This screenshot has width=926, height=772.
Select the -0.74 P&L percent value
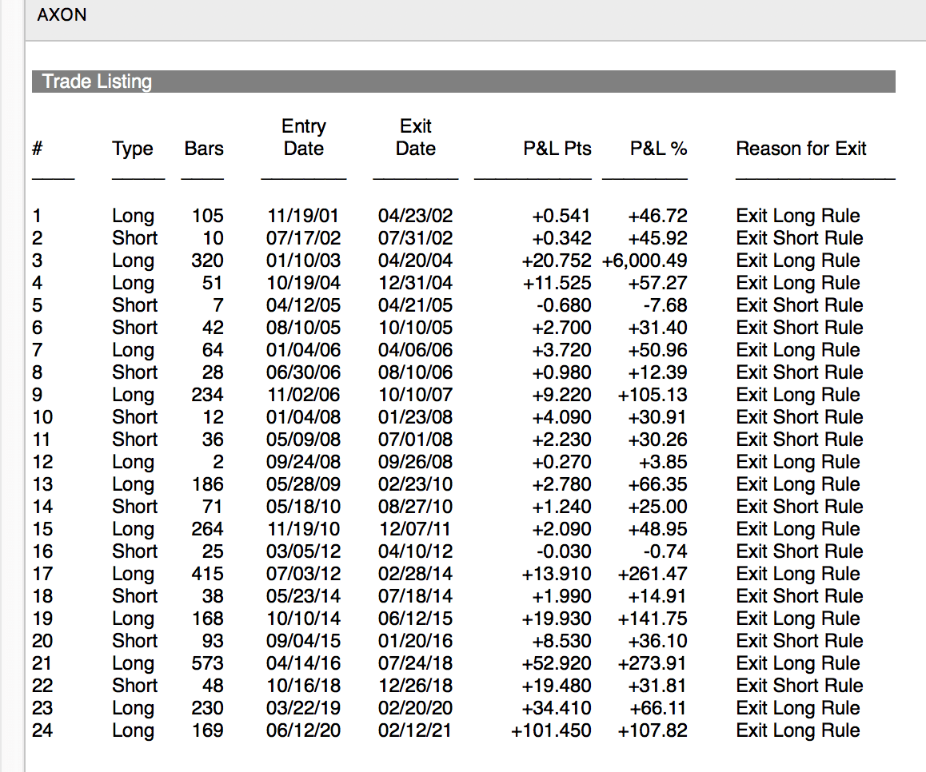pyautogui.click(x=665, y=551)
